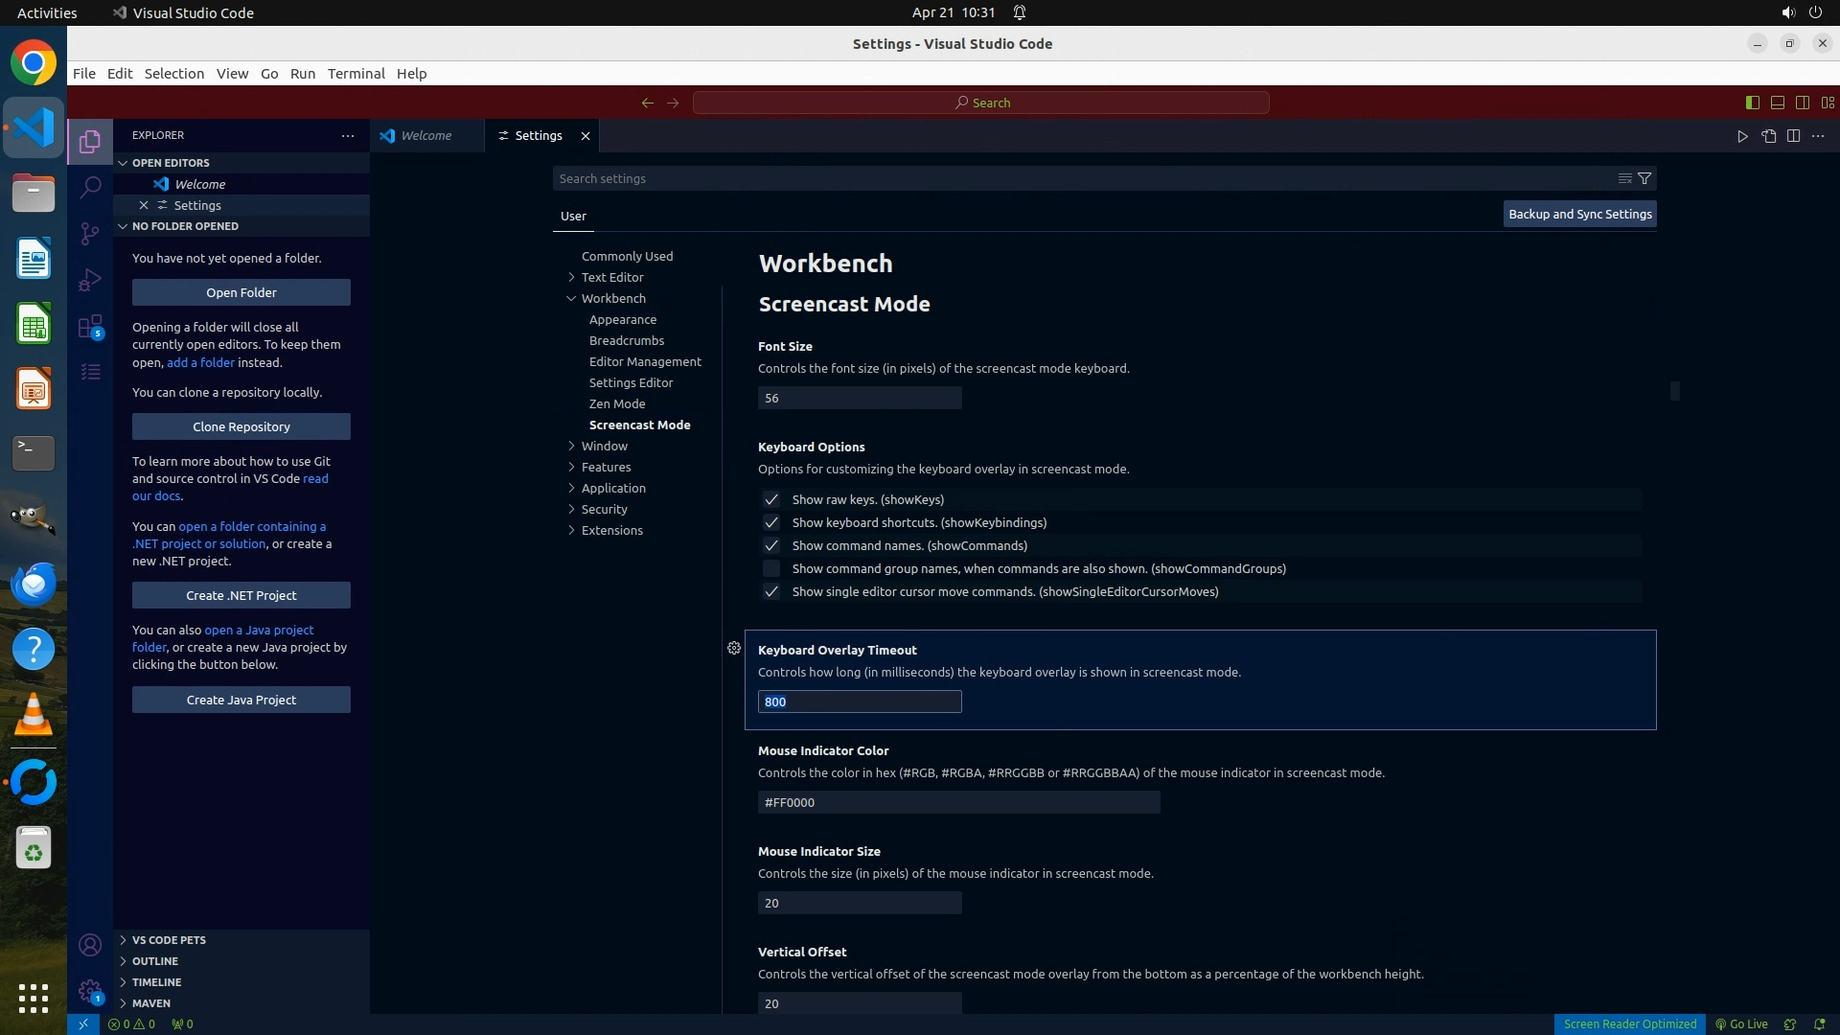The height and width of the screenshot is (1035, 1840).
Task: Open the Search view in activity bar
Action: point(90,187)
